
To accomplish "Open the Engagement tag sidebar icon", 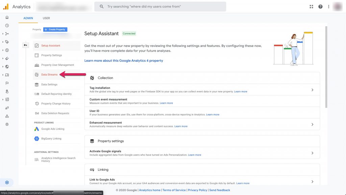I will point(7,42).
